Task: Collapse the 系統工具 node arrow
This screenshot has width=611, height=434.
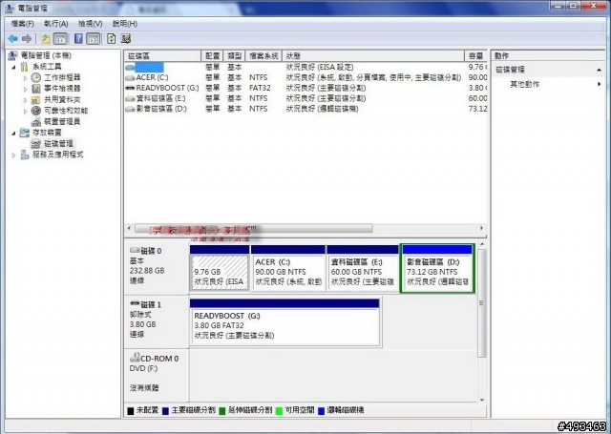Action: pos(13,67)
